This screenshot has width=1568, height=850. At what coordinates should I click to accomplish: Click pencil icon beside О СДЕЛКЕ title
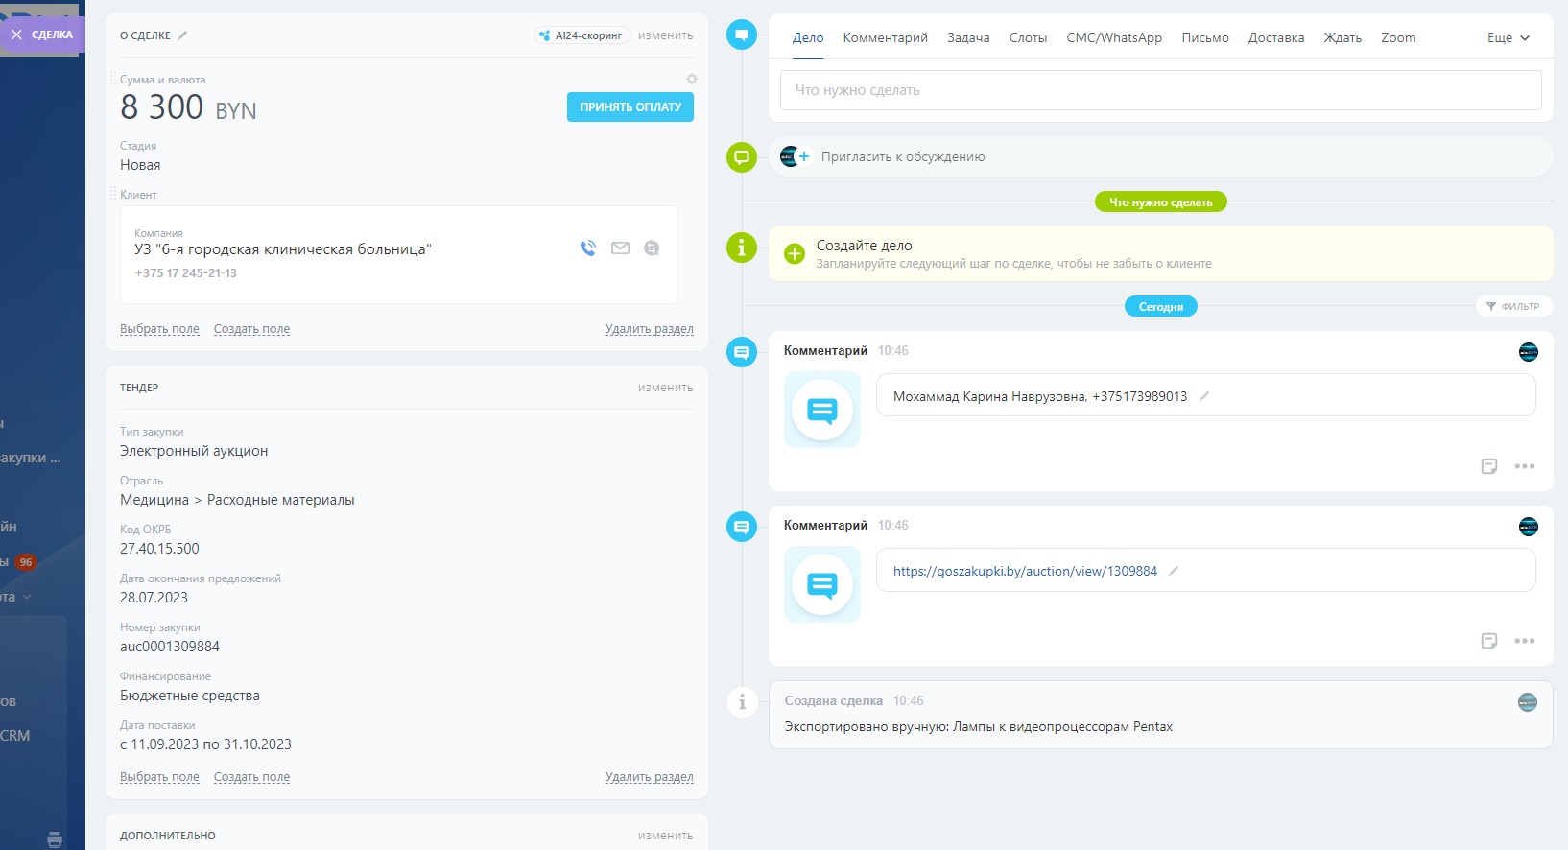click(182, 35)
